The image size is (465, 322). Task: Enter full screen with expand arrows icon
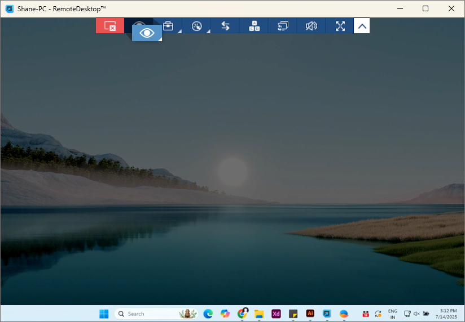(x=340, y=26)
